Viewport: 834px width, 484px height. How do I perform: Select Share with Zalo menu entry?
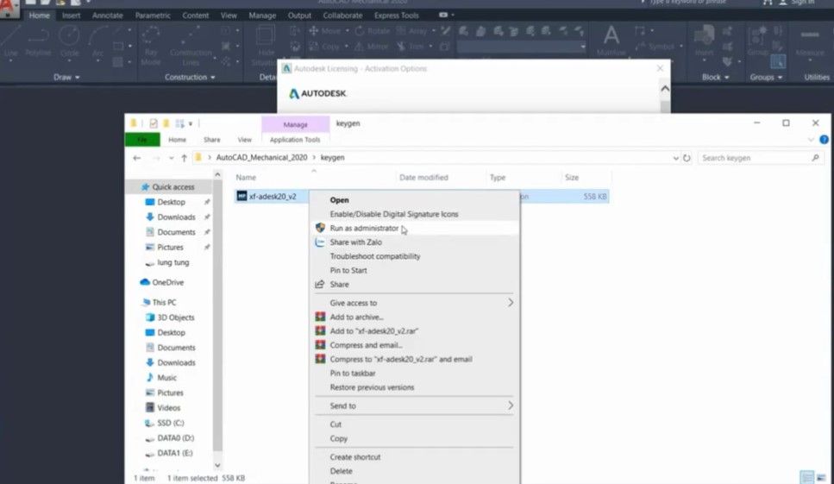[355, 242]
